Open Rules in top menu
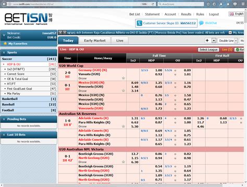 tap(200, 14)
